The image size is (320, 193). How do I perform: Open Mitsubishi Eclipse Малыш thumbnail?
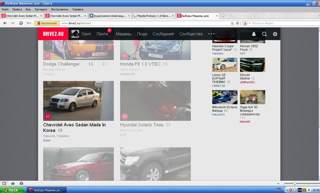point(225,97)
